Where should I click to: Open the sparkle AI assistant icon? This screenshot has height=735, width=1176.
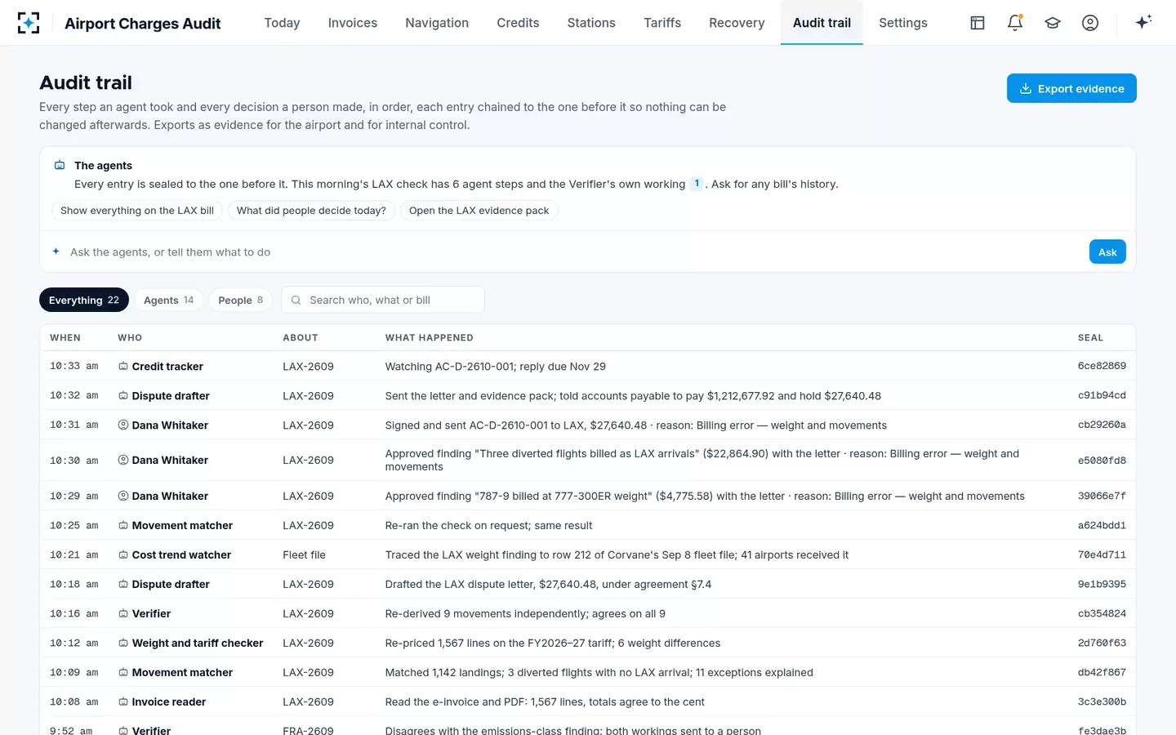[x=1143, y=22]
